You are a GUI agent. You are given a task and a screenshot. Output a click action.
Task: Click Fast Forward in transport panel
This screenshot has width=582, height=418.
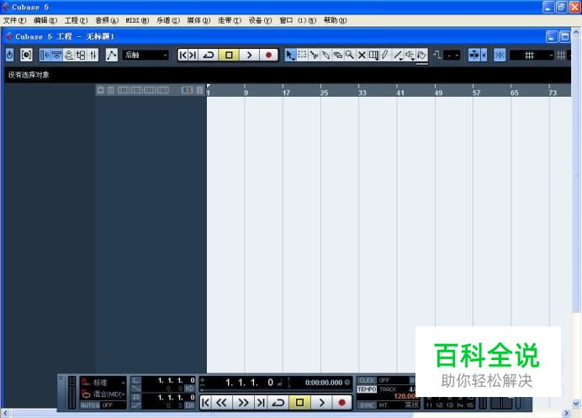pyautogui.click(x=243, y=402)
